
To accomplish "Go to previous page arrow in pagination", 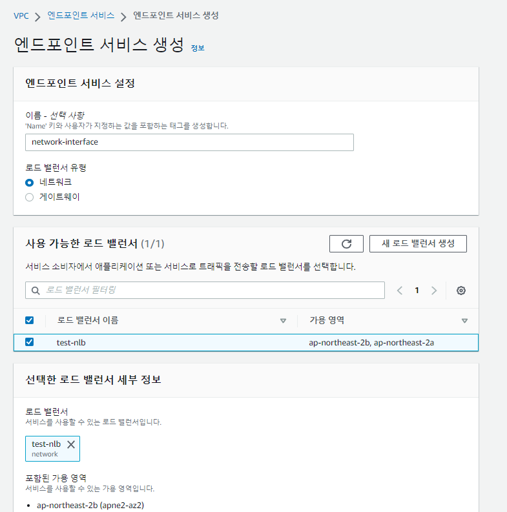I will pos(400,291).
